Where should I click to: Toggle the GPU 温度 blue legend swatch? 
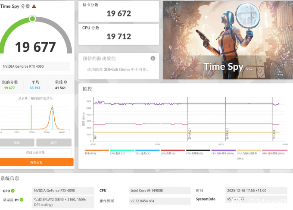[x=147, y=150]
